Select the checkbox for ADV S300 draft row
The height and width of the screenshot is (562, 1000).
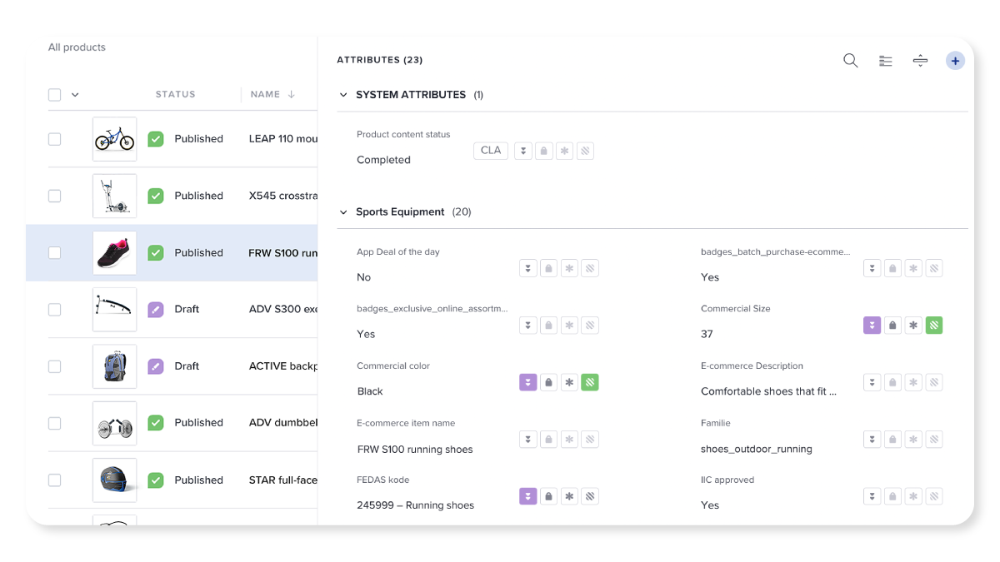54,310
